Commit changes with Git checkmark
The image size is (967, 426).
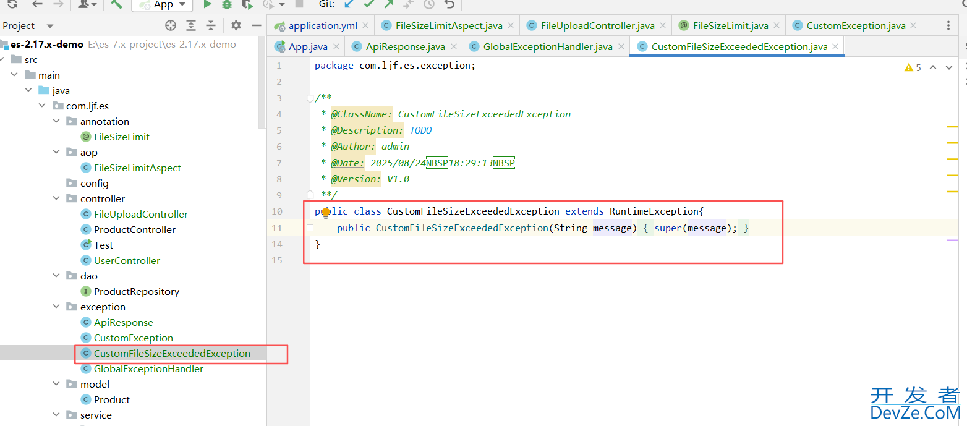(x=369, y=4)
